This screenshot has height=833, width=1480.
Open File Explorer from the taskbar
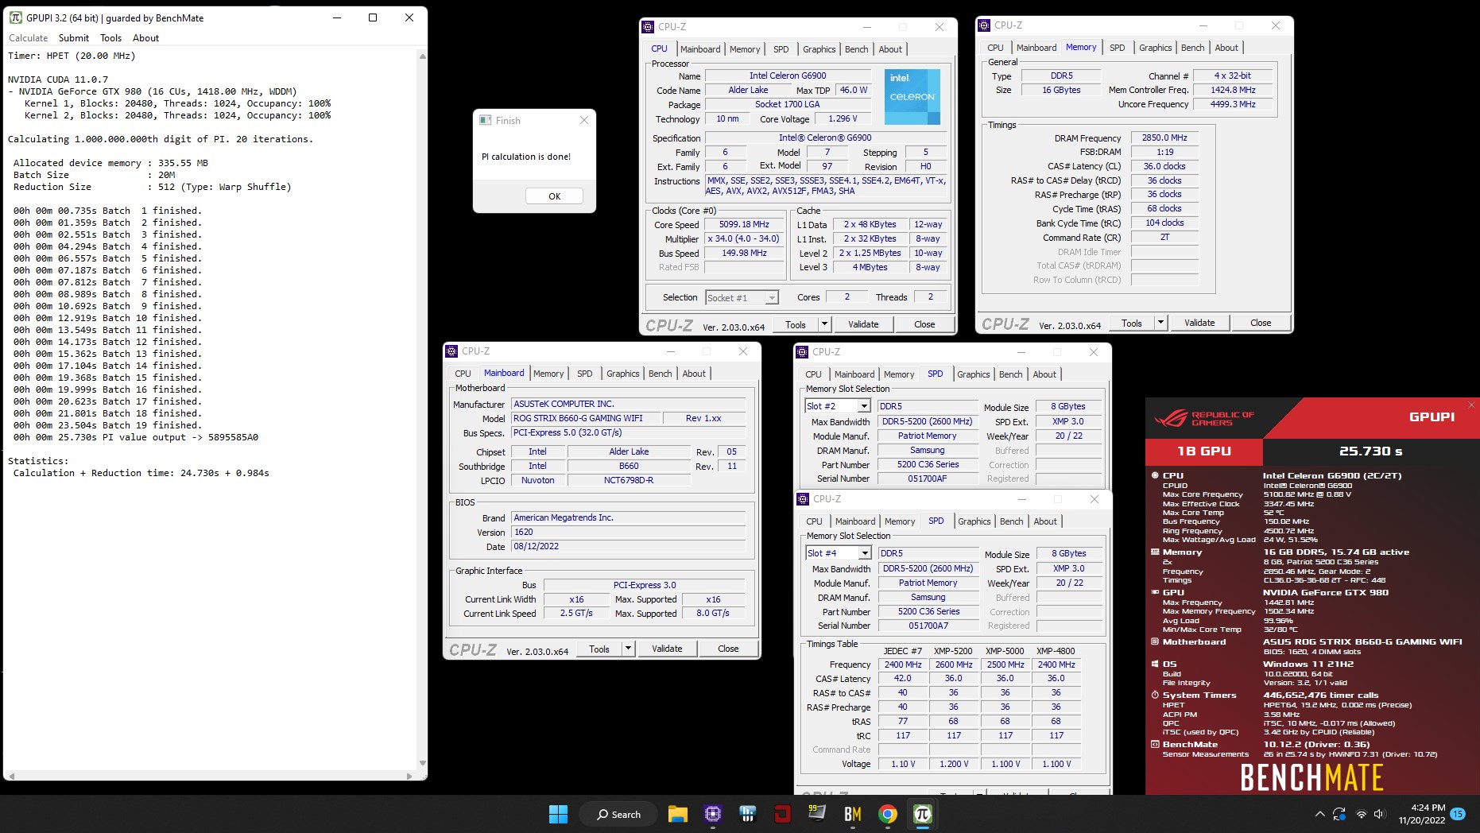[677, 814]
